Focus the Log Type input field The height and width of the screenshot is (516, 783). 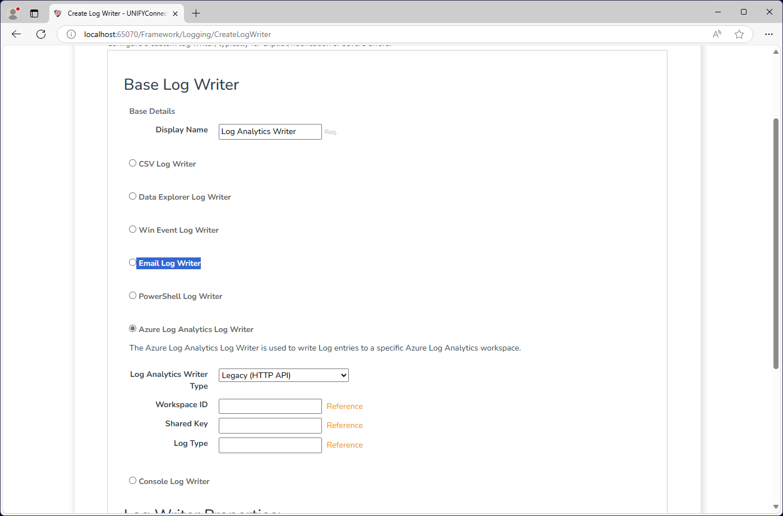click(x=270, y=445)
